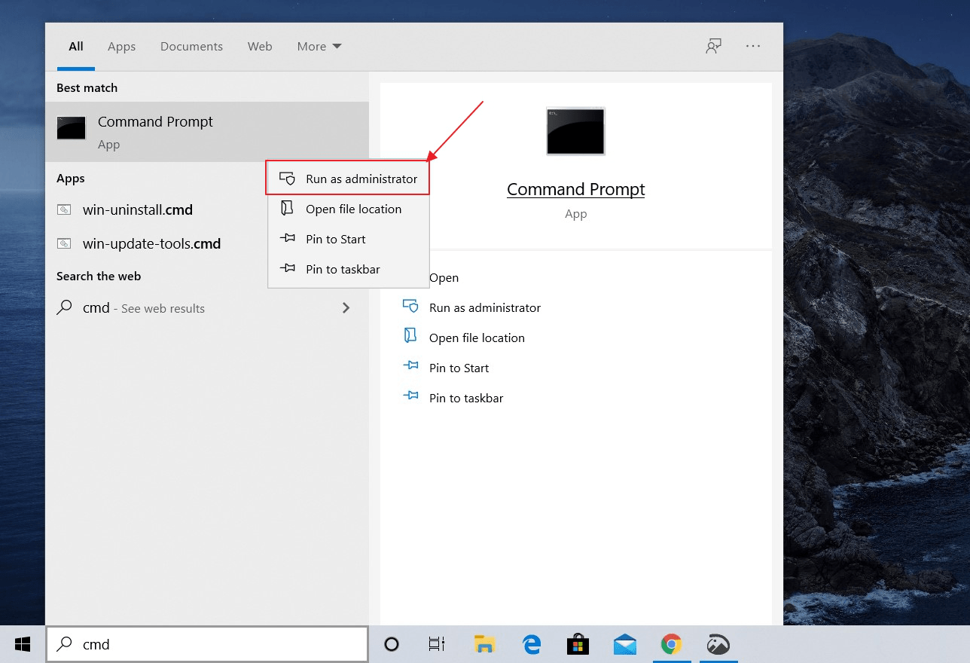Click the pin icon beside context-menu Pin to Start
970x663 pixels.
[x=287, y=238]
